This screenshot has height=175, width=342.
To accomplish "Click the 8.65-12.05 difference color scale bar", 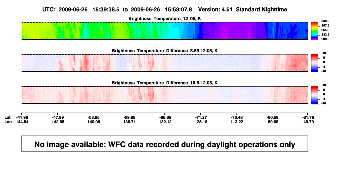I will [315, 63].
